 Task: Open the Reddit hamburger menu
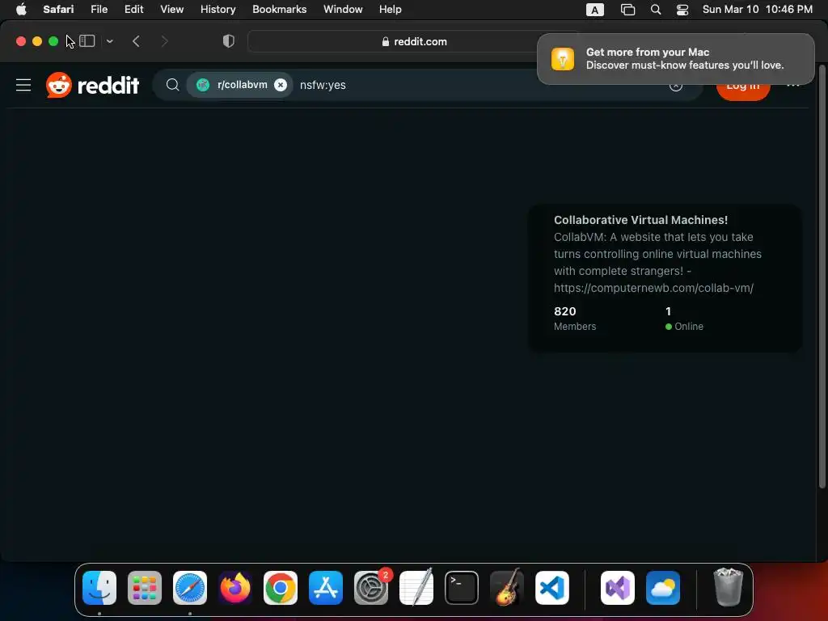coord(23,85)
